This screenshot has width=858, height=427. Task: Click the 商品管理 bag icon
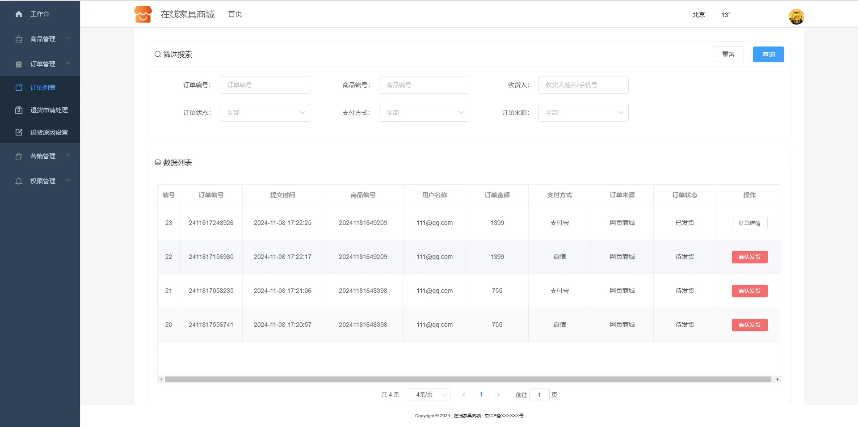(19, 39)
